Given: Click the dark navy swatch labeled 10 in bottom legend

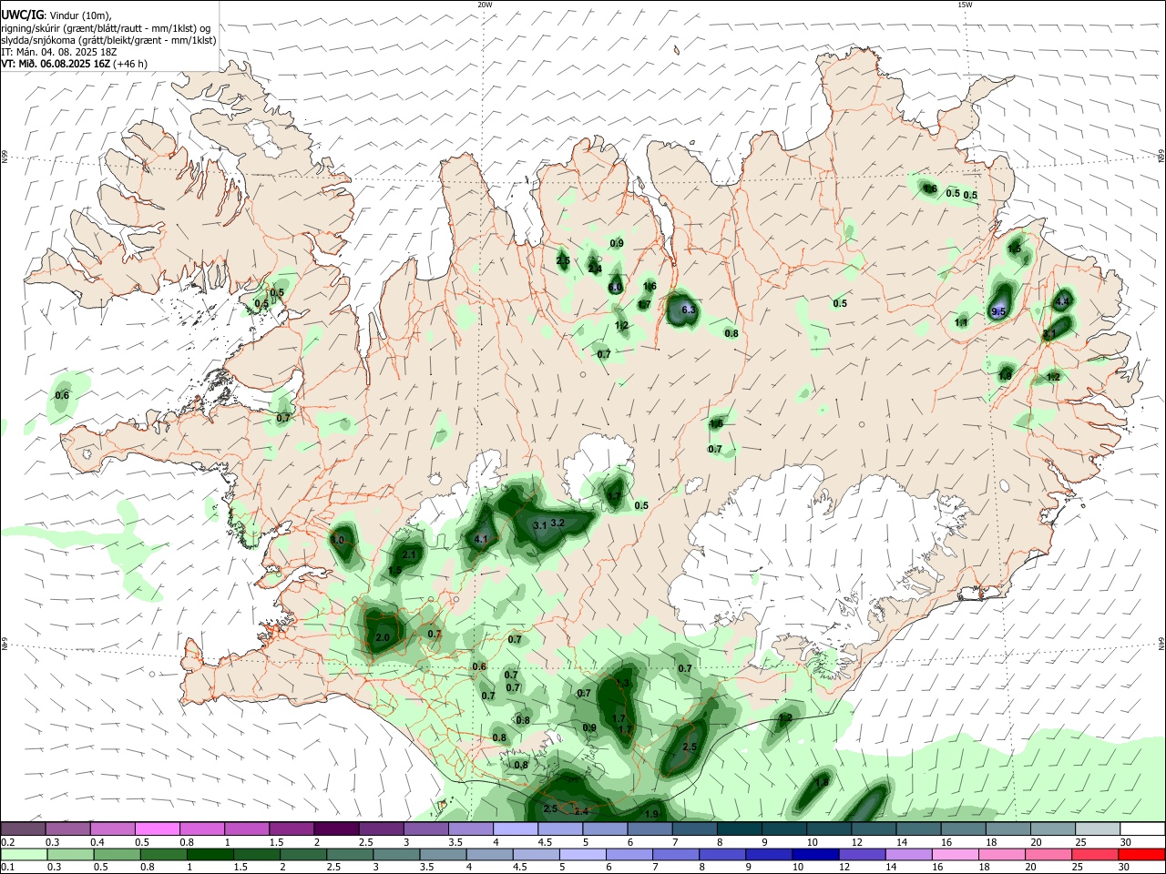Looking at the screenshot, I should pyautogui.click(x=814, y=854).
